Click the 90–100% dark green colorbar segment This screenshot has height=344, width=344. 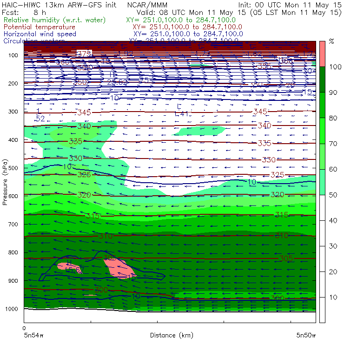click(x=322, y=79)
